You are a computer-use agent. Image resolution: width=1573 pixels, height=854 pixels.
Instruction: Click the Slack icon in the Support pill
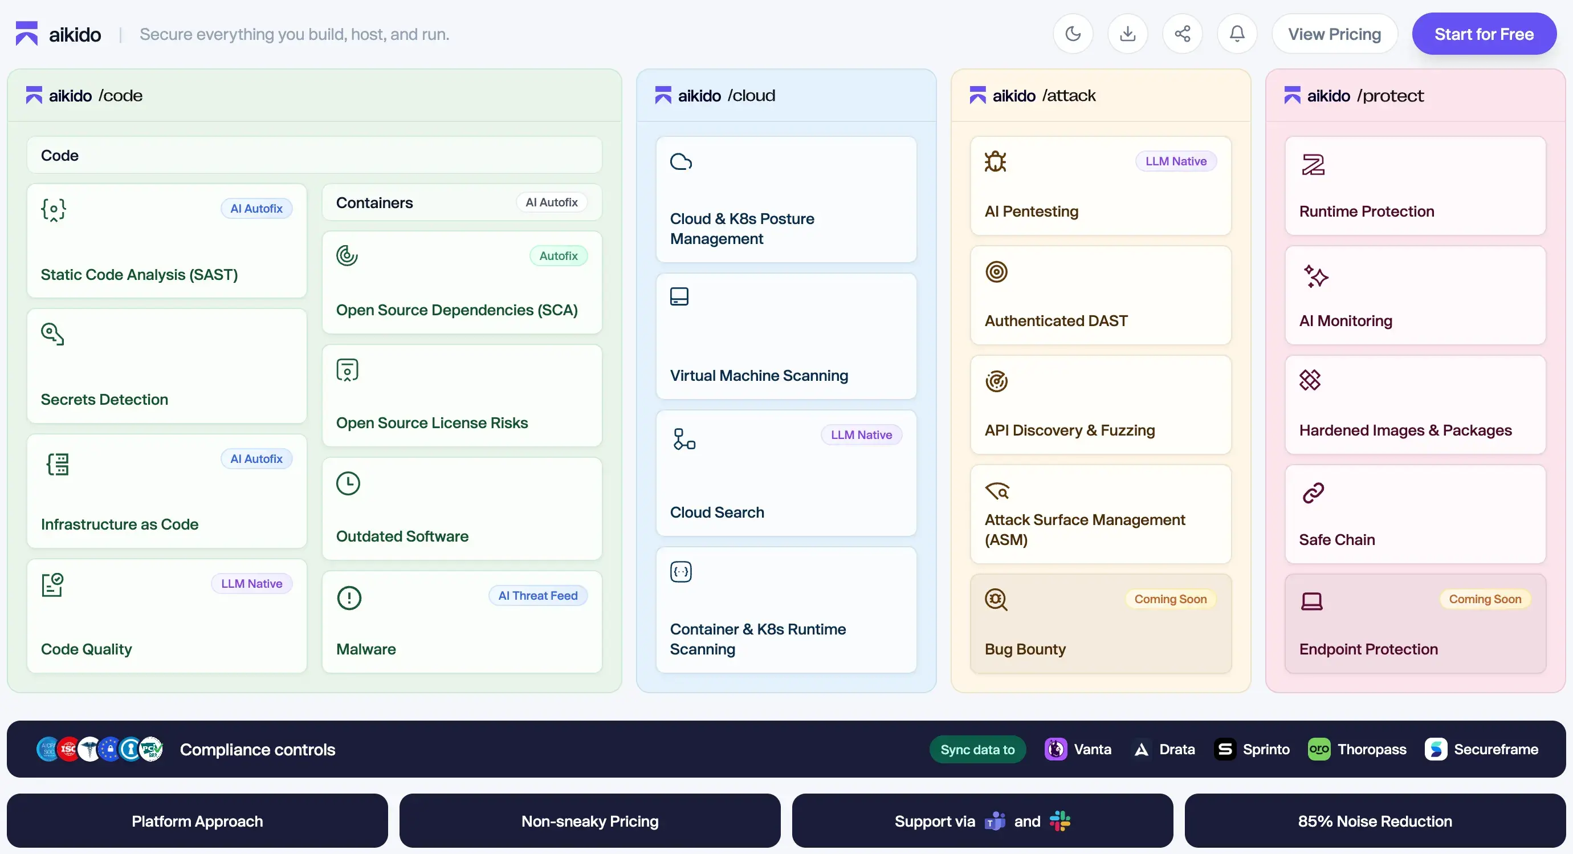click(1061, 821)
